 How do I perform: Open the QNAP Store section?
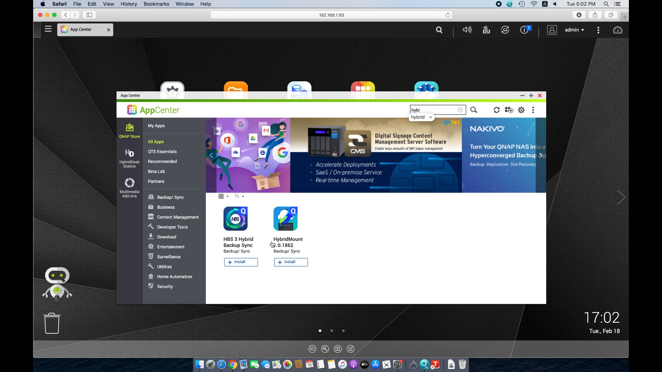pyautogui.click(x=129, y=131)
